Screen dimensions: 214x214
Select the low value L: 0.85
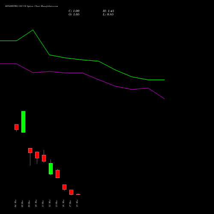108,15
